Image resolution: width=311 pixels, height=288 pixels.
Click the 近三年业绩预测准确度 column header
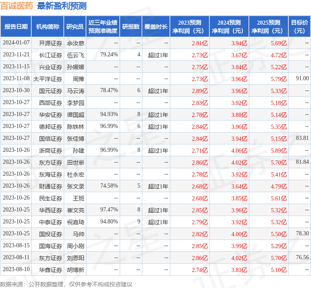point(103,27)
